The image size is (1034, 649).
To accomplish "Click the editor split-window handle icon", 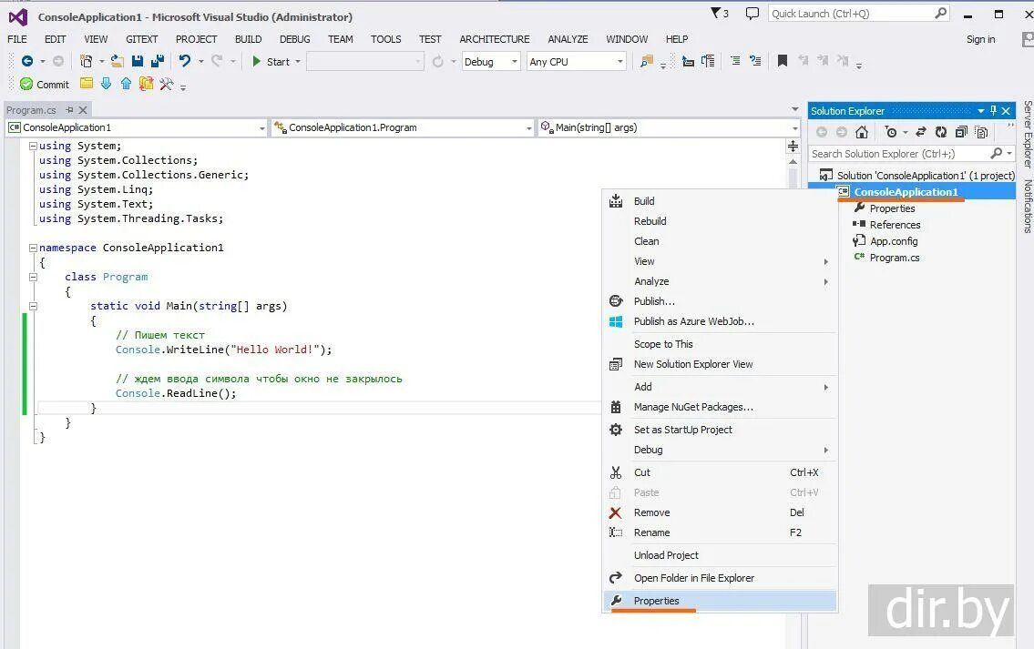I will pos(793,147).
